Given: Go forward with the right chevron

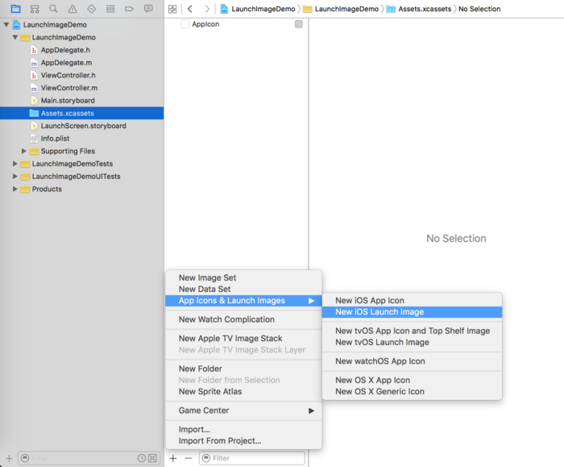Looking at the screenshot, I should [x=207, y=9].
